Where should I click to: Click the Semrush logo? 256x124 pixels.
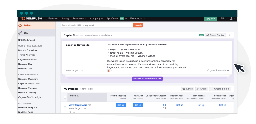(31, 19)
